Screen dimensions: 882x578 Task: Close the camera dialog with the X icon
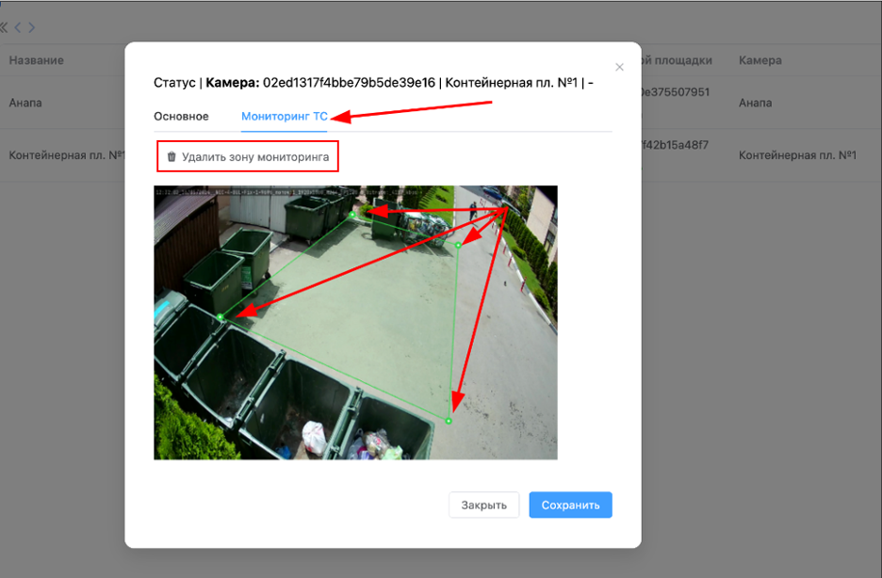point(619,67)
